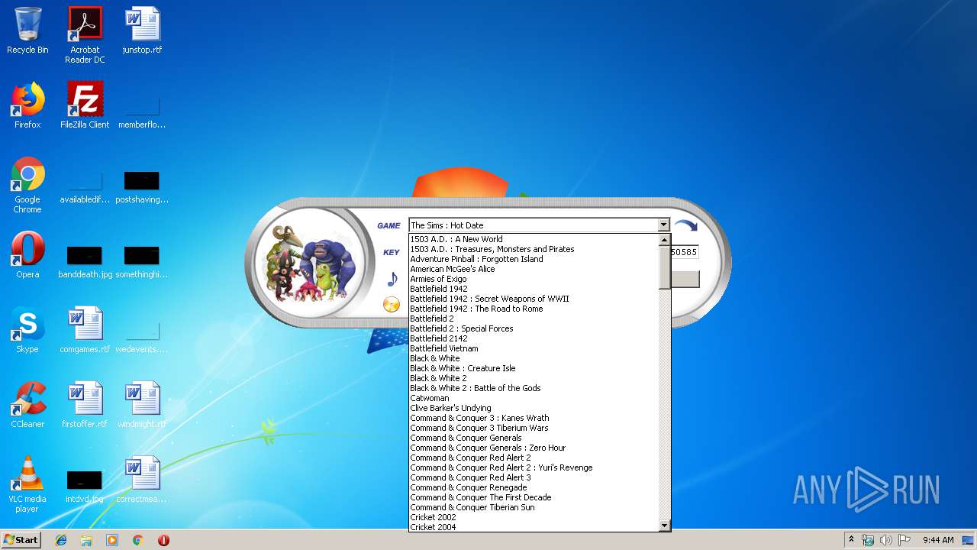Pick Command & Conquer The First Decade
Viewport: 977px width, 550px height.
click(x=534, y=497)
